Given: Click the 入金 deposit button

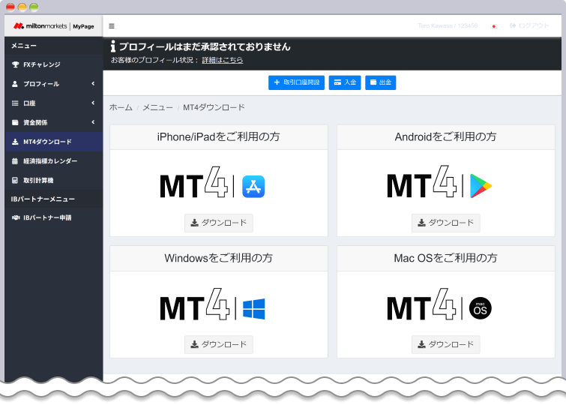Looking at the screenshot, I should 345,82.
